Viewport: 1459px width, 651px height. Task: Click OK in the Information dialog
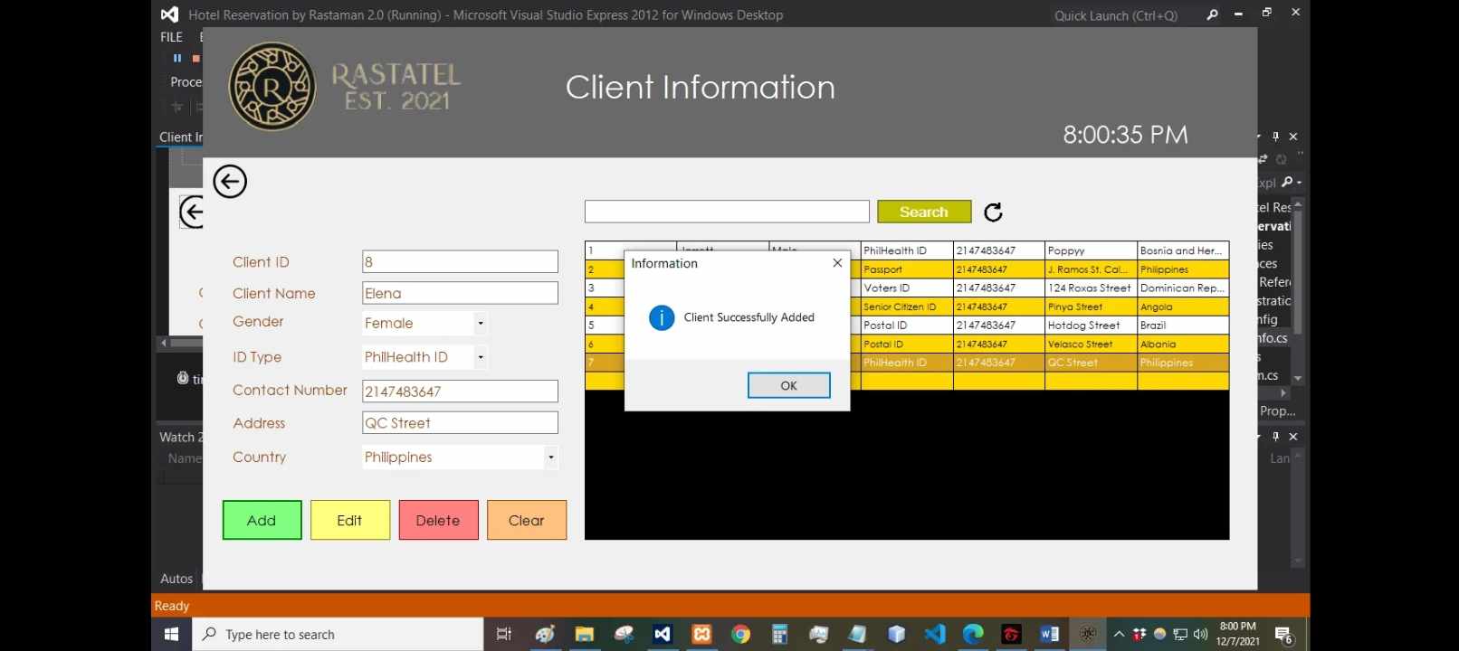tap(788, 385)
